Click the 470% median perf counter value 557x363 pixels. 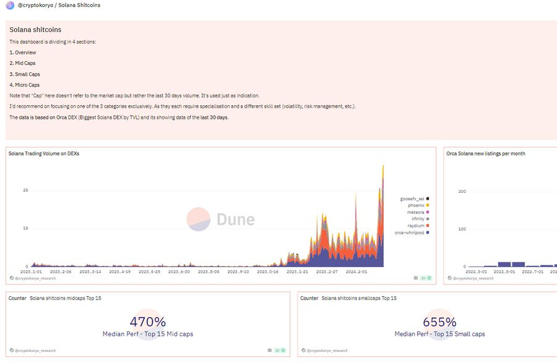(x=147, y=322)
